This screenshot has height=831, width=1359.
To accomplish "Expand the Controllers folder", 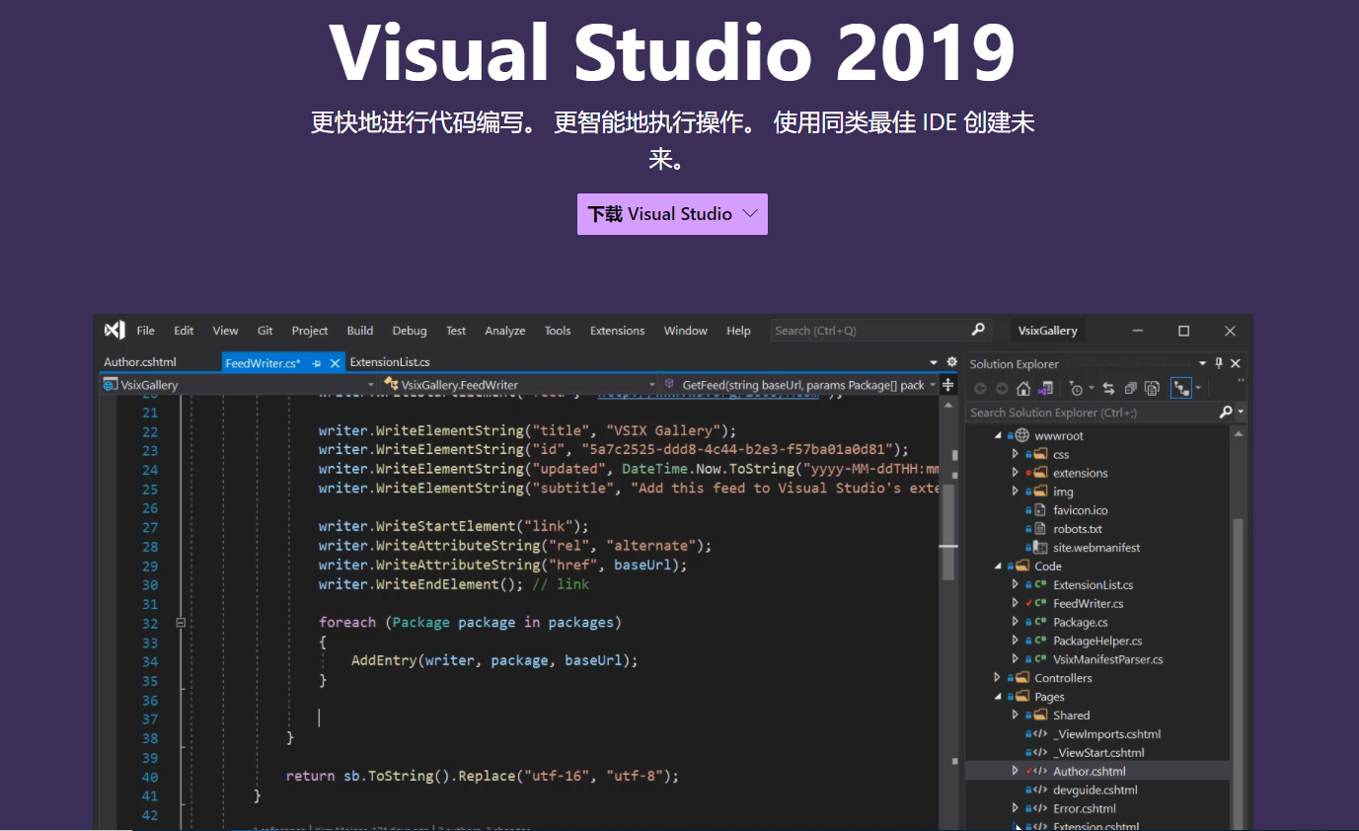I will pyautogui.click(x=998, y=678).
